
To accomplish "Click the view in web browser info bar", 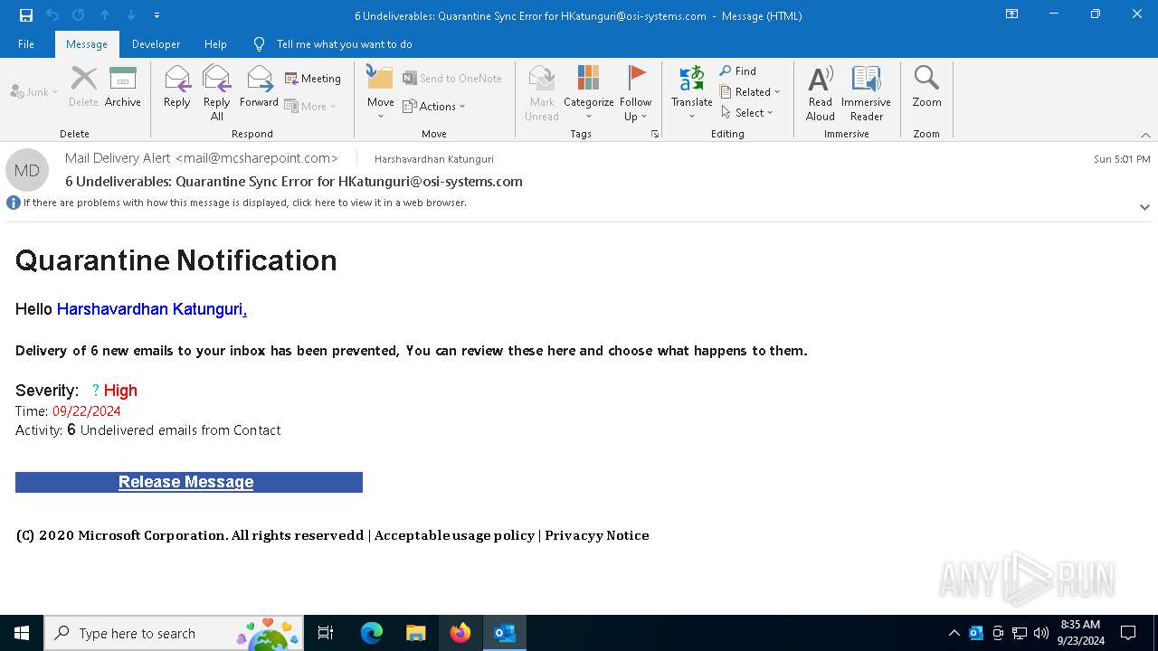I will click(244, 203).
